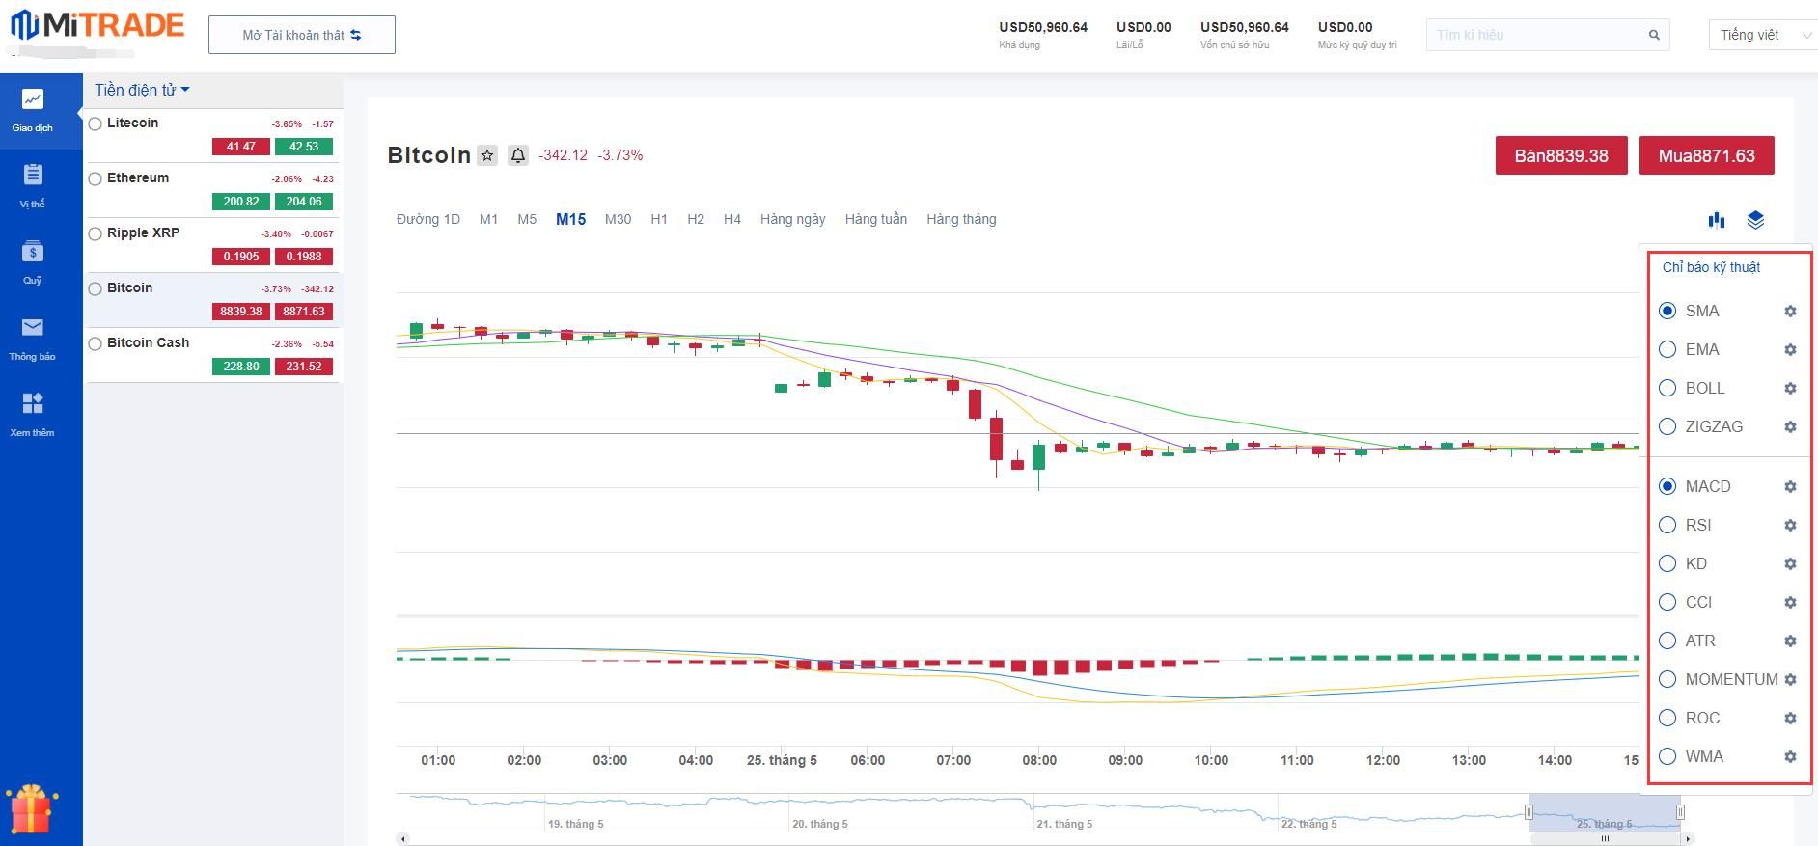The image size is (1818, 846).
Task: Switch chart to H4 timeframe
Action: click(x=732, y=219)
